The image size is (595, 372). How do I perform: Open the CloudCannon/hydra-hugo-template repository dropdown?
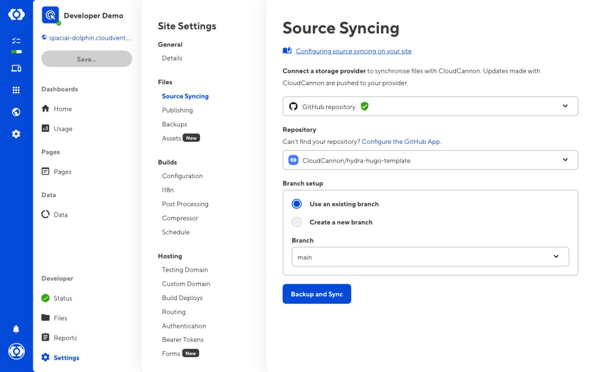click(x=430, y=160)
